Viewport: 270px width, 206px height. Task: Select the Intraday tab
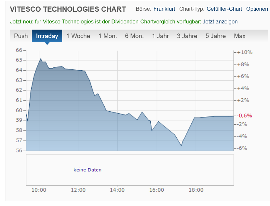click(x=47, y=36)
